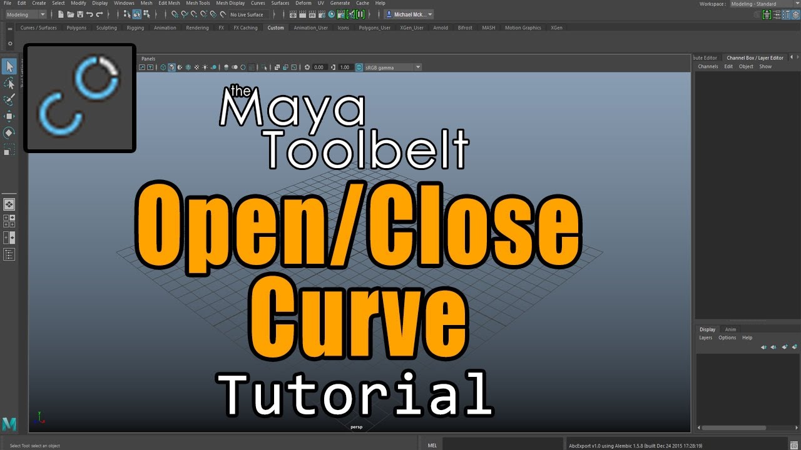The width and height of the screenshot is (801, 450).
Task: Open Render Settings clapperboard gear icon
Action: pyautogui.click(x=322, y=14)
